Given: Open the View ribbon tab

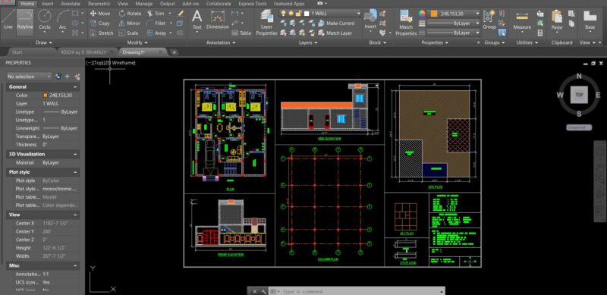Looking at the screenshot, I should click(x=123, y=4).
